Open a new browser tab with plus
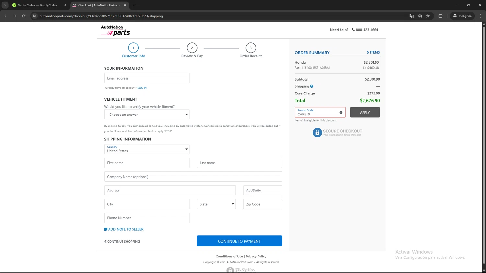Viewport: 486px width, 273px height. coord(134,5)
